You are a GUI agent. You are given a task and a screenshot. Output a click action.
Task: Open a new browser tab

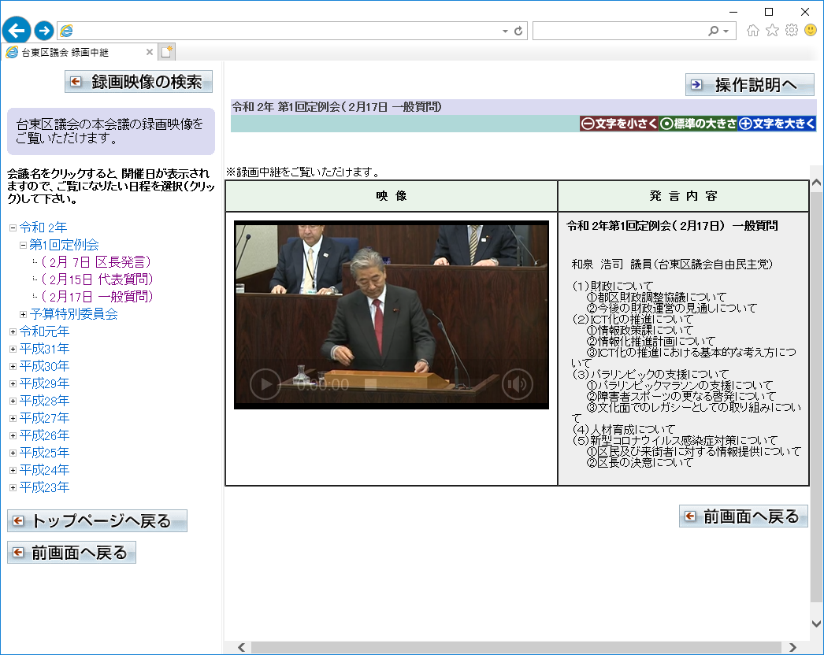click(166, 52)
